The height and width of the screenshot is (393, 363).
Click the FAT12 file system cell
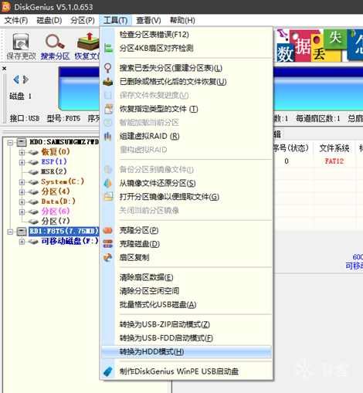click(334, 161)
